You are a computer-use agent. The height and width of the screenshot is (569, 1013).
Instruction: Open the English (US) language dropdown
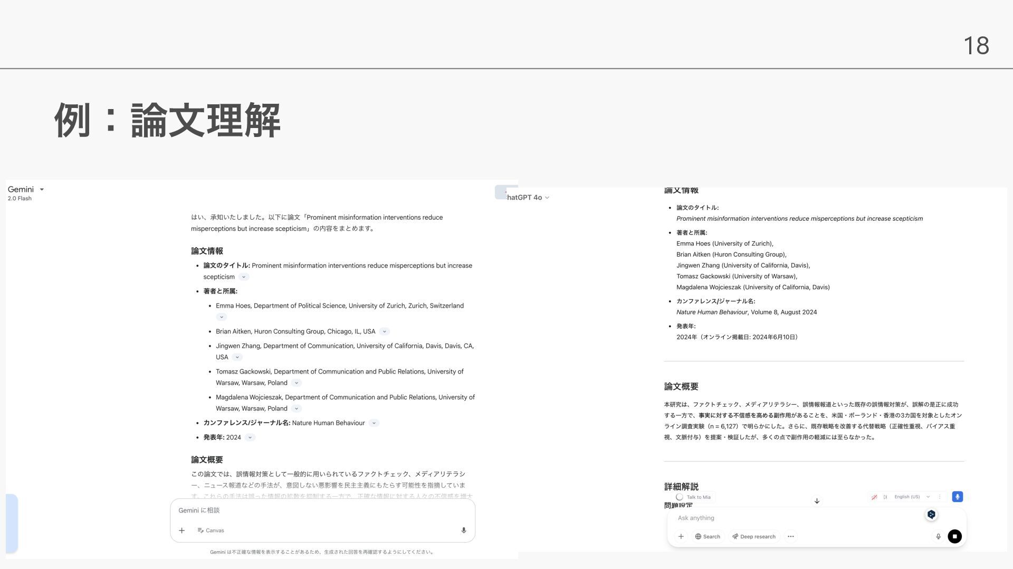click(911, 497)
